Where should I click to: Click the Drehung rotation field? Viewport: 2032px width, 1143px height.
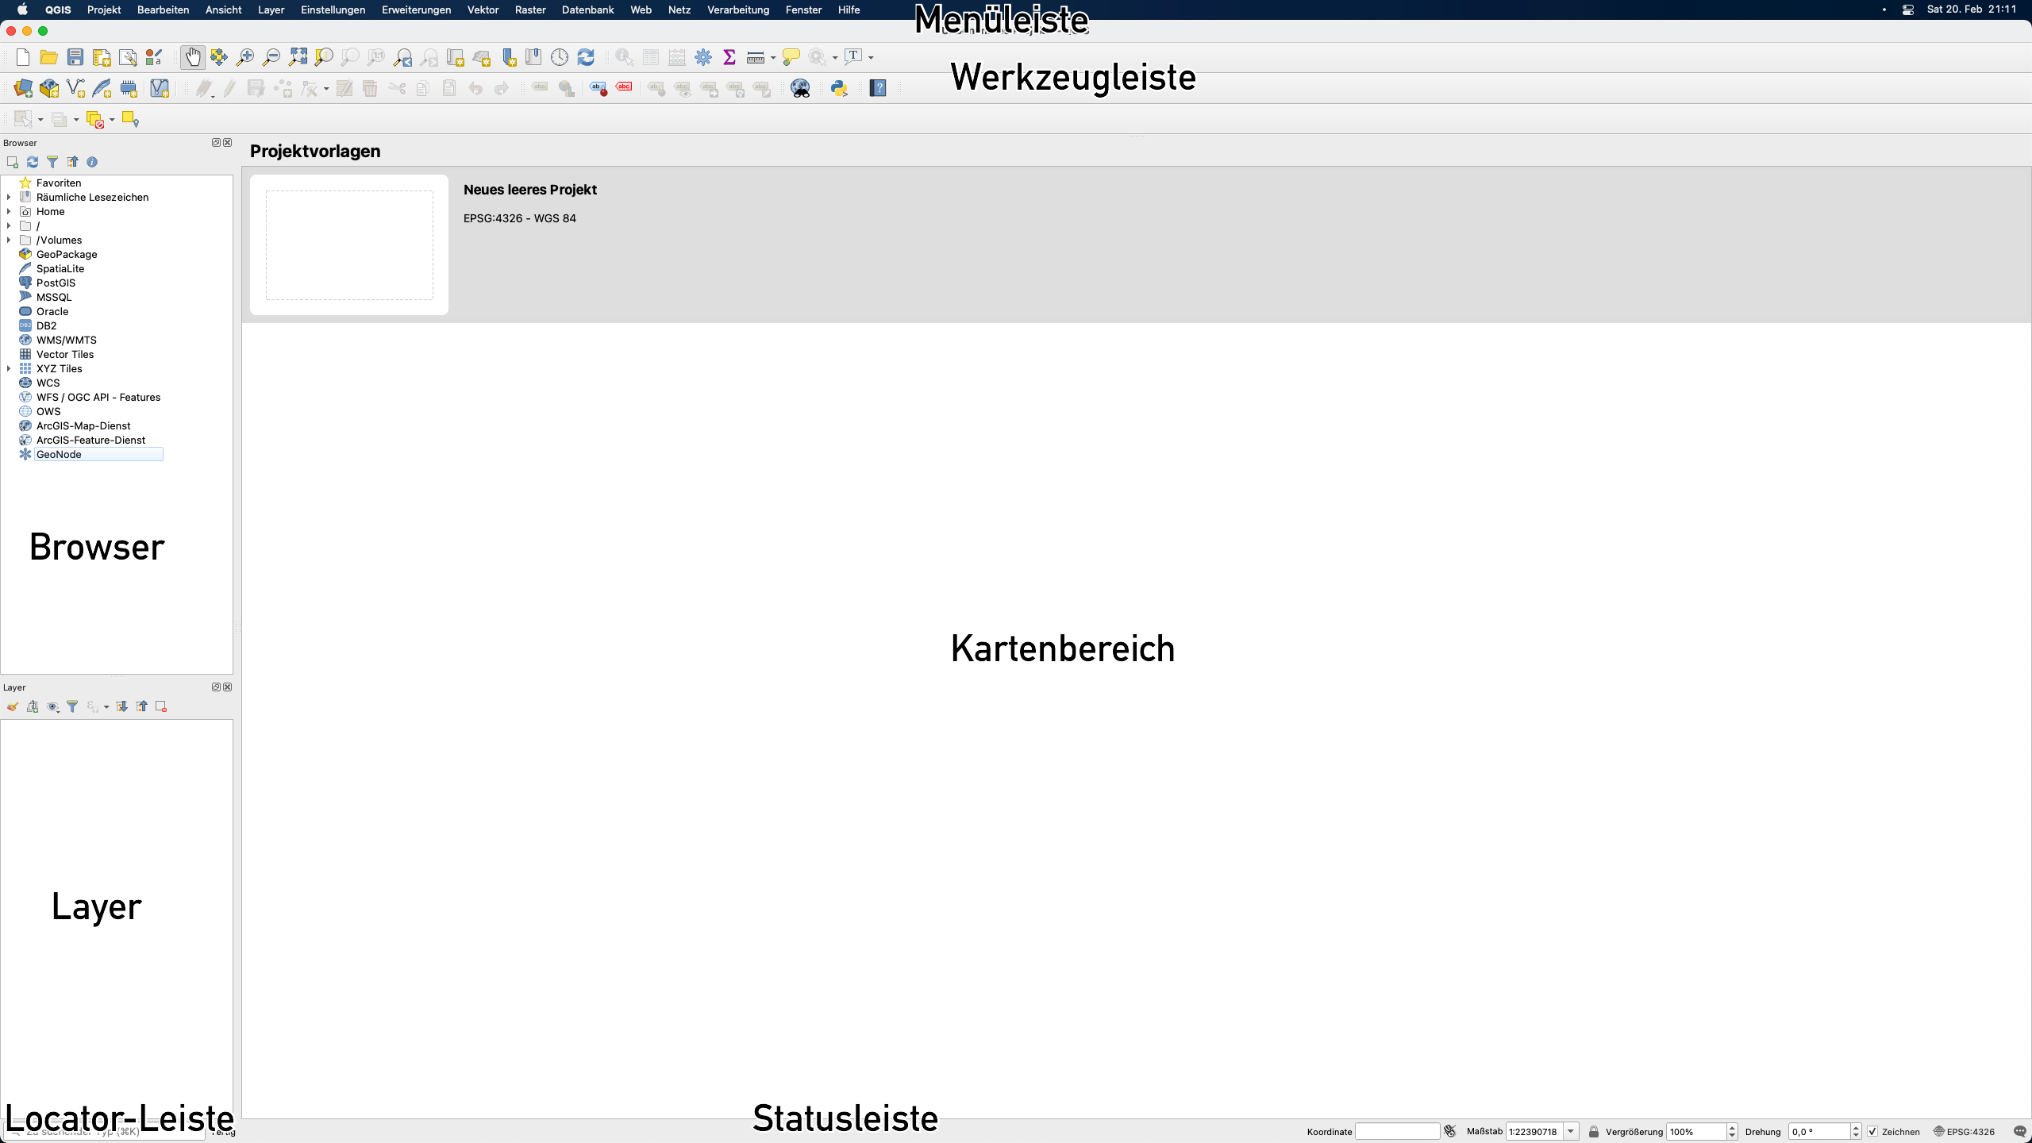[1819, 1132]
